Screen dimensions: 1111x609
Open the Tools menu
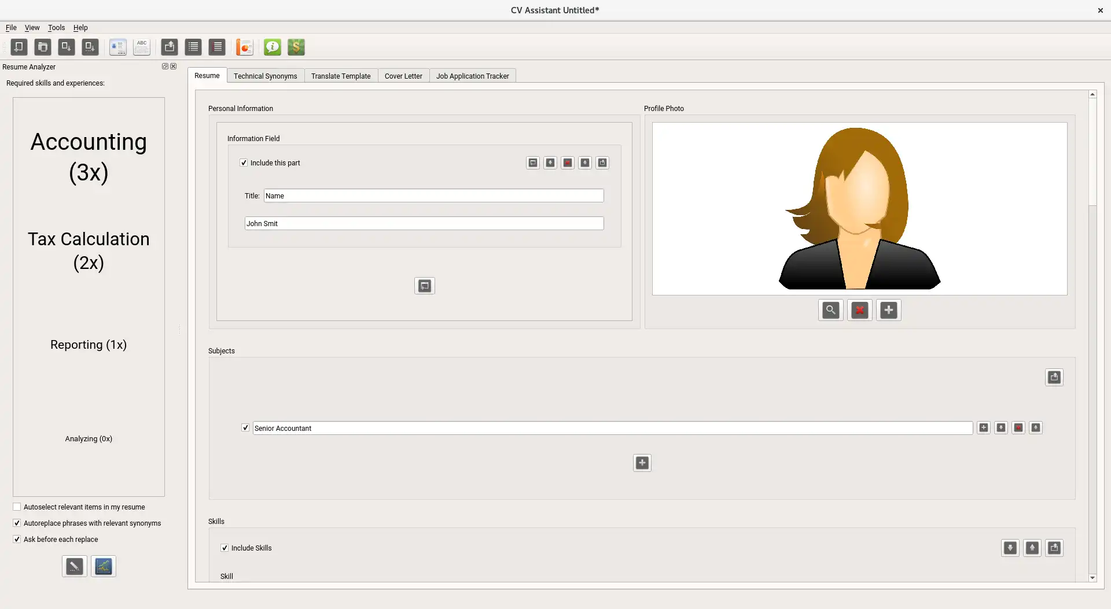[56, 27]
